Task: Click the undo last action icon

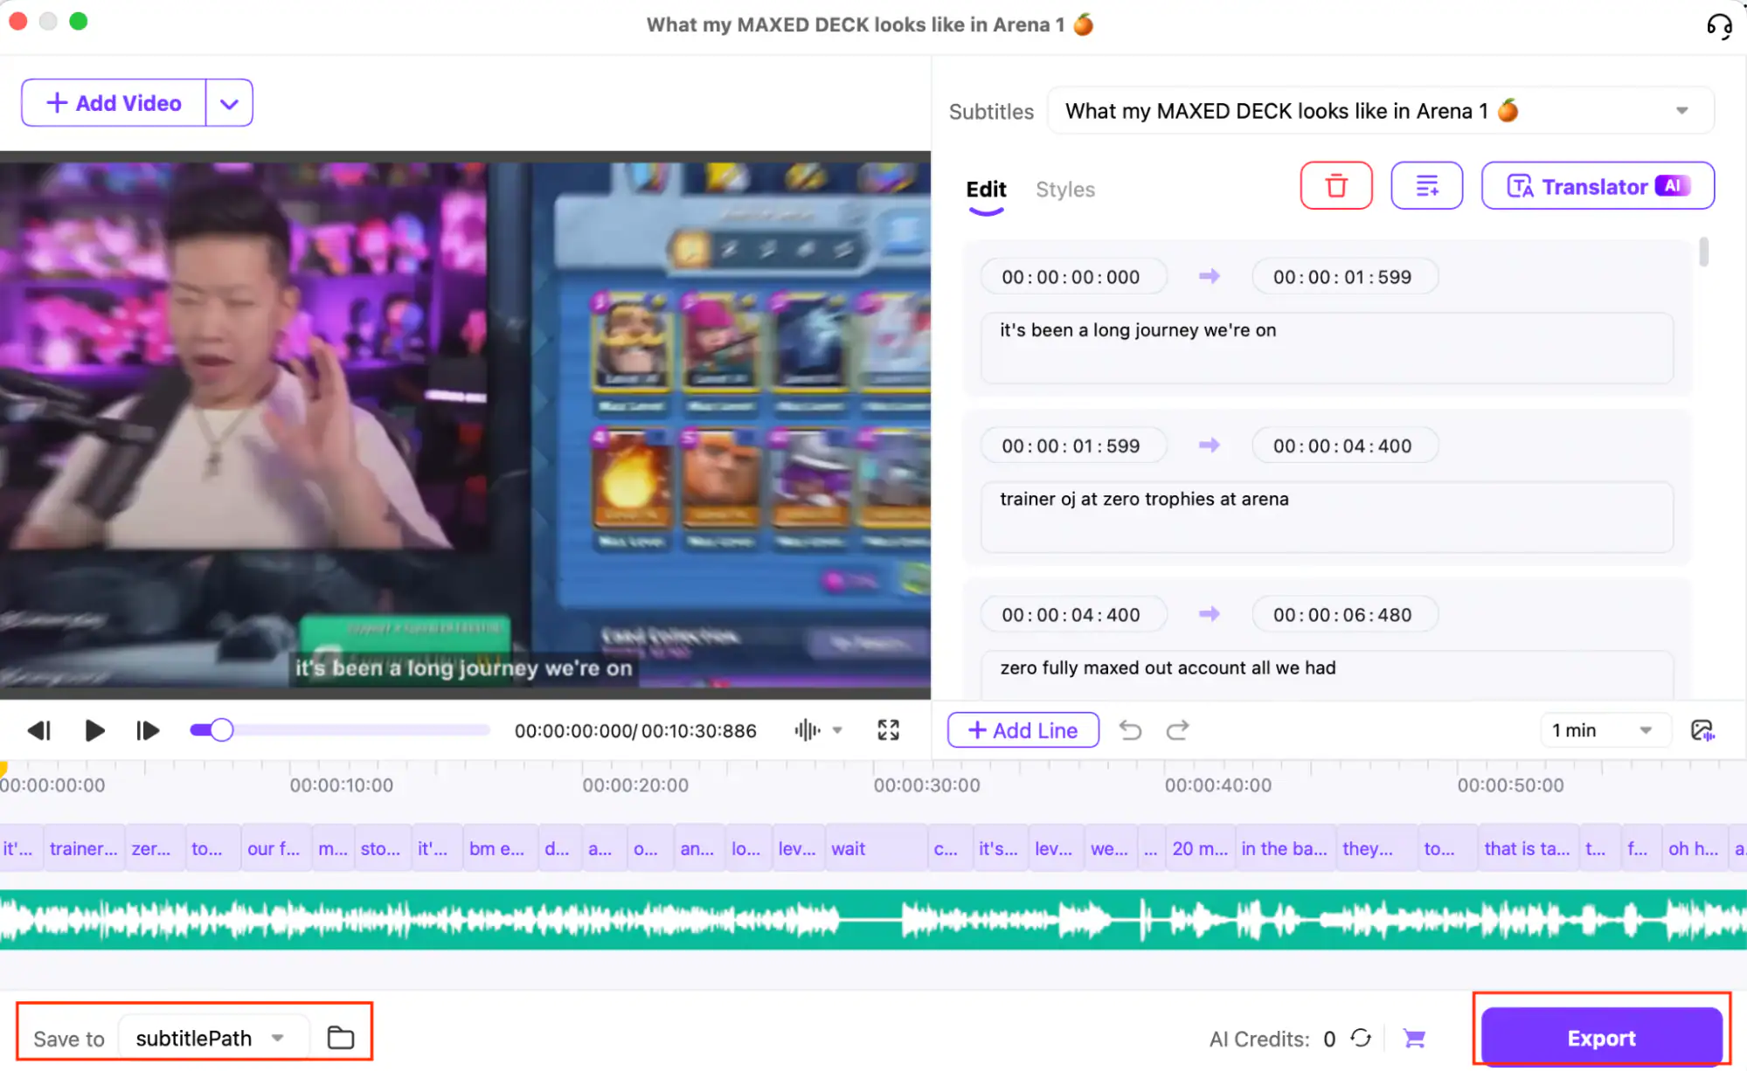Action: (1129, 729)
